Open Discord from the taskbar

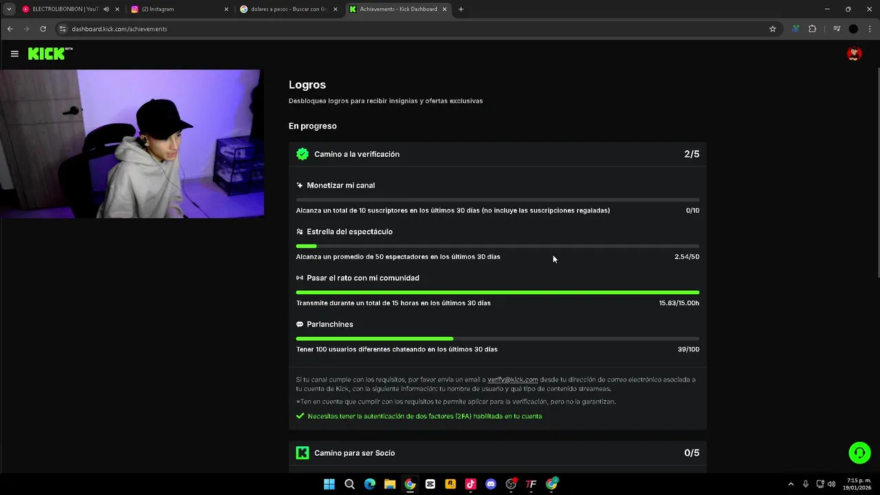pyautogui.click(x=491, y=484)
